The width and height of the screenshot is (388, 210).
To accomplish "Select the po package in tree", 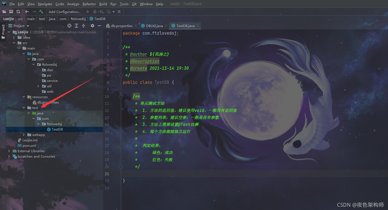I will [49, 75].
